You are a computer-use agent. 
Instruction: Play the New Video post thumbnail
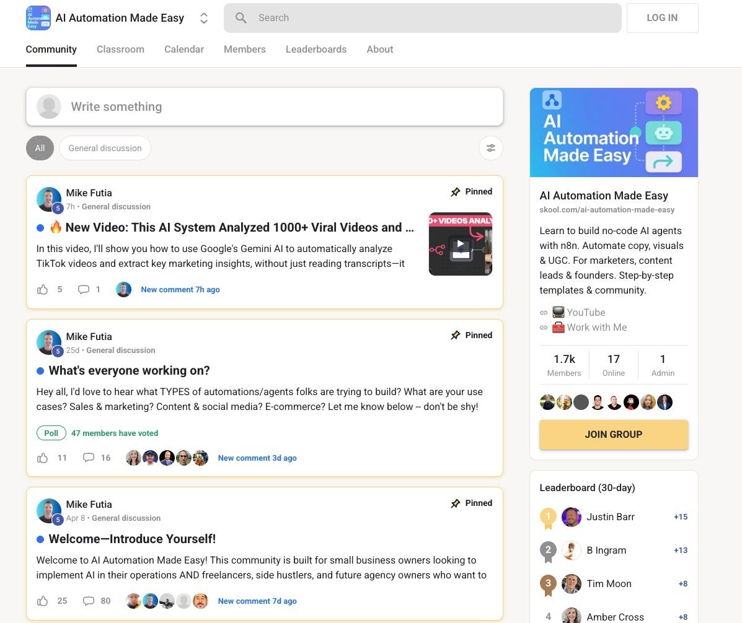point(461,244)
